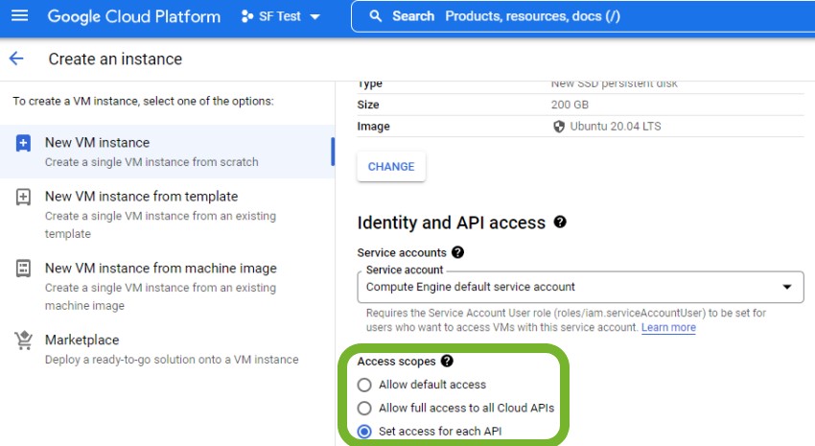Choose the Marketplace option in sidebar
The width and height of the screenshot is (815, 446).
(x=82, y=340)
